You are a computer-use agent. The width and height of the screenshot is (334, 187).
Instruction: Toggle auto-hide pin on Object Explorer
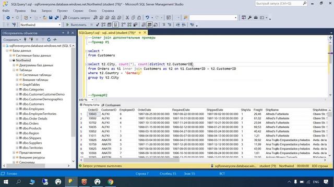click(68, 33)
